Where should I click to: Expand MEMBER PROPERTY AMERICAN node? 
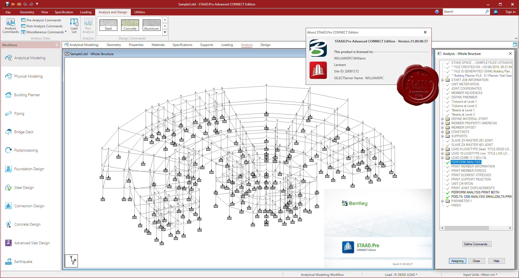tap(442, 123)
